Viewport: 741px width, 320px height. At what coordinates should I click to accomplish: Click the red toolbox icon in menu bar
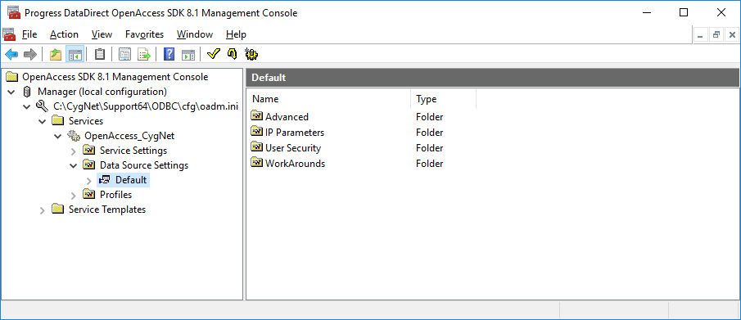(x=9, y=34)
